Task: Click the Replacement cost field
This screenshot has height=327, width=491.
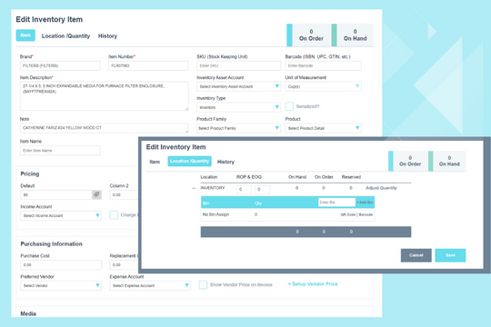Action: coord(124,264)
